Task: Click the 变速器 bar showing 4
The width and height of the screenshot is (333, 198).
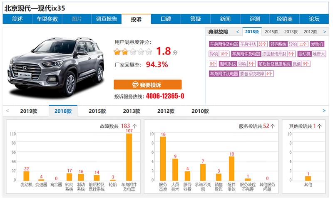Action: click(x=41, y=180)
